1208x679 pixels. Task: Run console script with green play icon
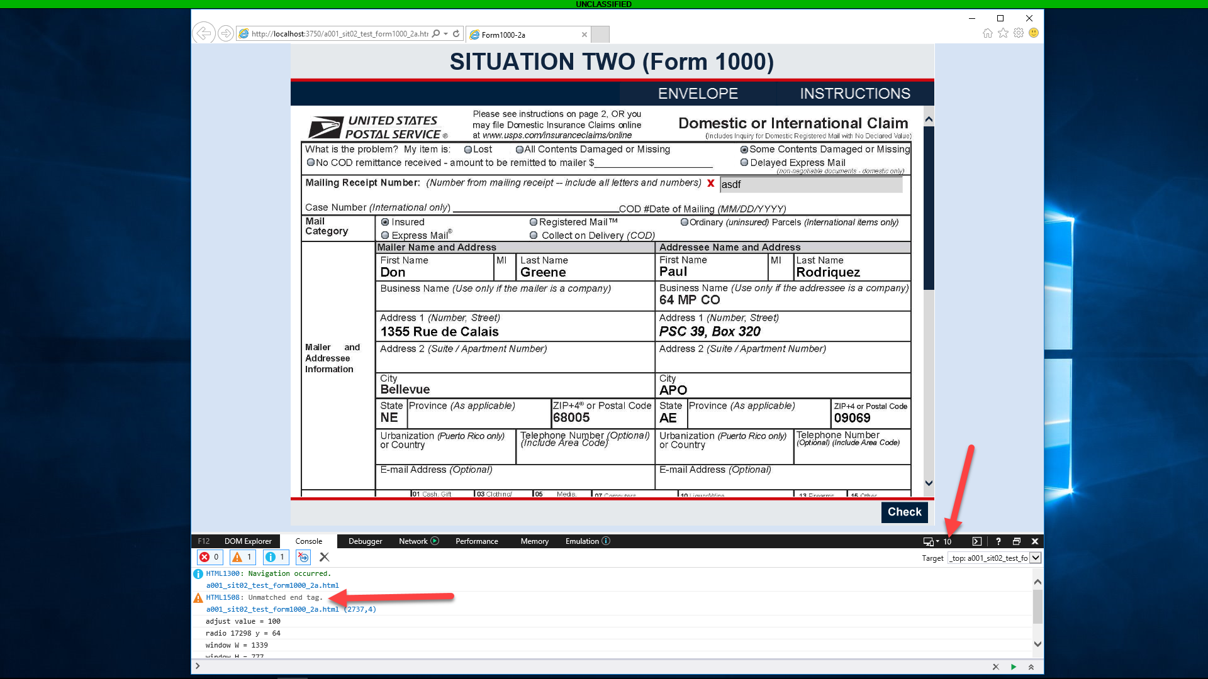point(1013,667)
